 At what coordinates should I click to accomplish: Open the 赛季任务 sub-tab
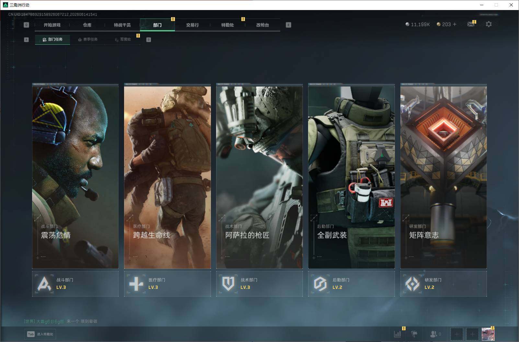(88, 40)
